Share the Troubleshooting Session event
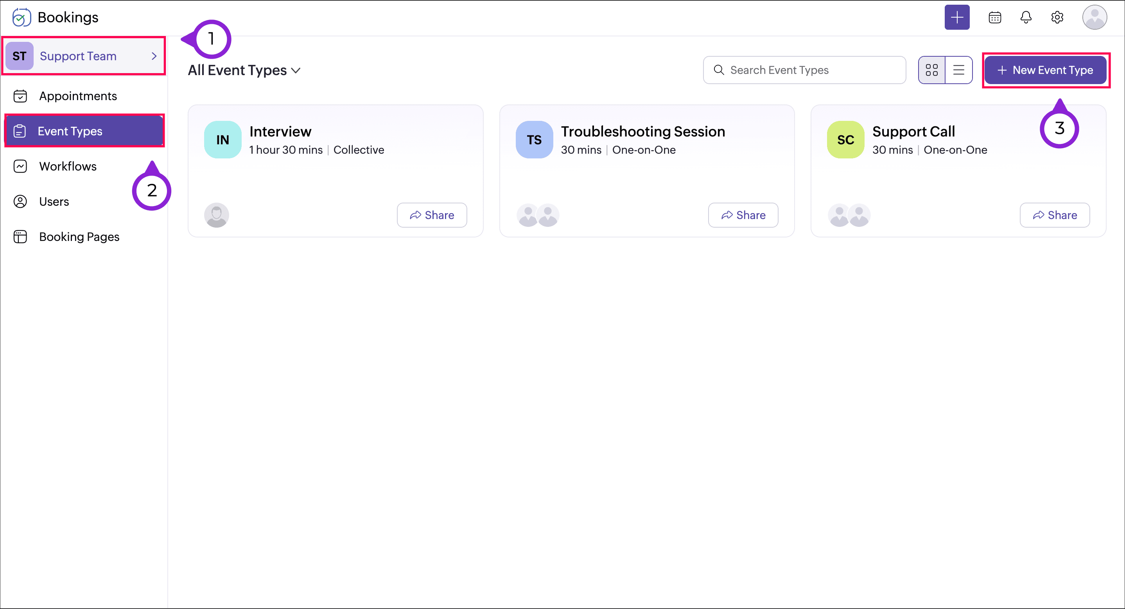 point(743,215)
